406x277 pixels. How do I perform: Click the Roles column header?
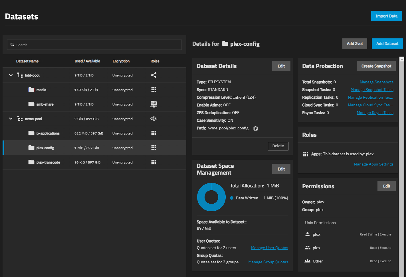(155, 61)
